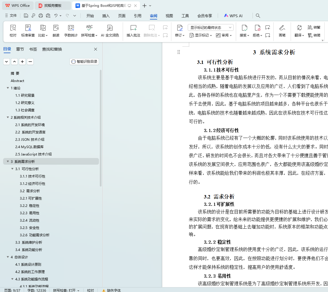Run 标准审查 standard review
Screen dimensions: 328x292
point(28,31)
